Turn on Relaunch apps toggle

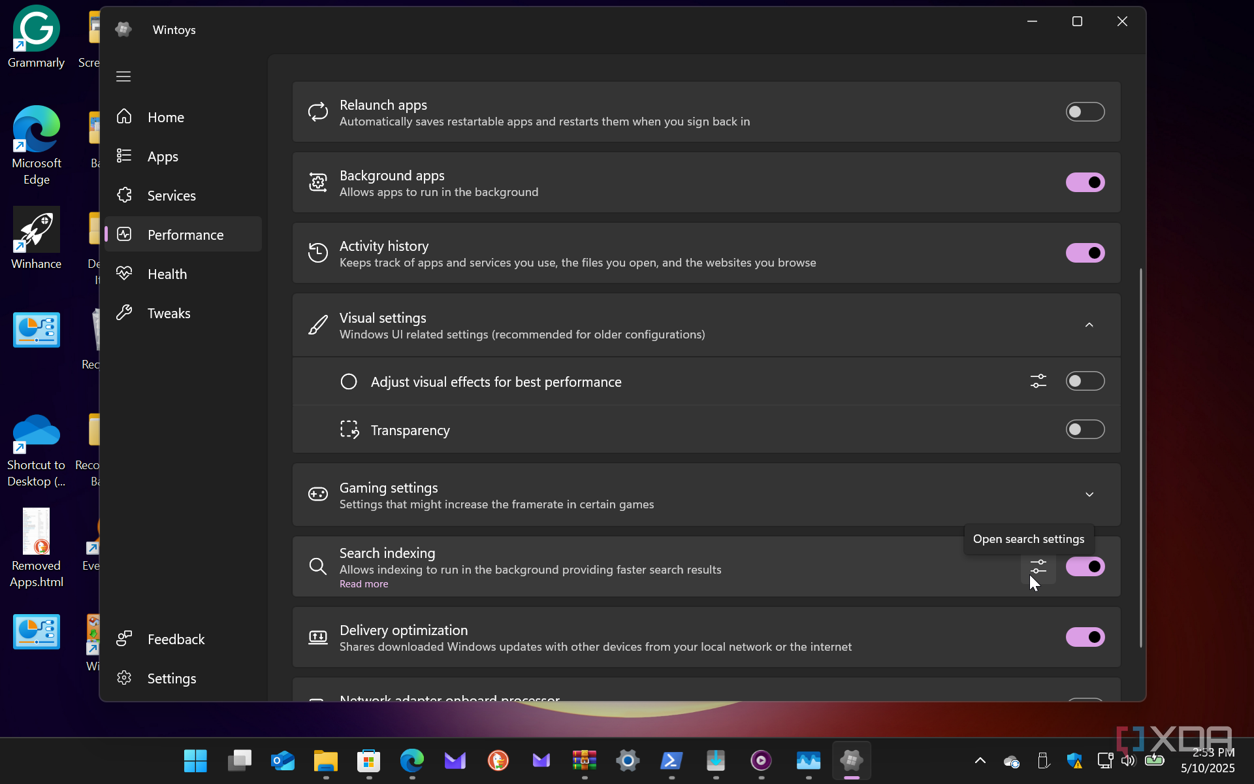pyautogui.click(x=1085, y=112)
